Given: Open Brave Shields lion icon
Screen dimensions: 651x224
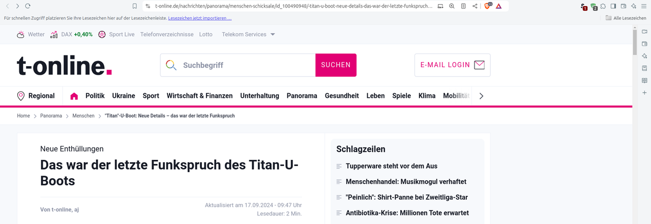Looking at the screenshot, I should [488, 6].
